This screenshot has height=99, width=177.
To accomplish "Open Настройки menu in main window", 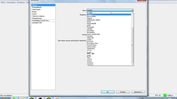I will tap(11, 2).
